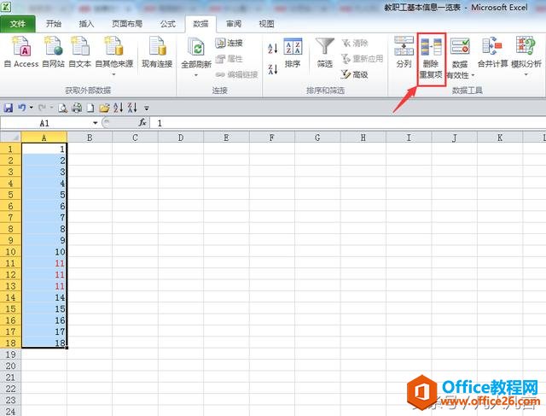Click the Properties (属性) button
This screenshot has width=546, height=416.
click(x=229, y=59)
